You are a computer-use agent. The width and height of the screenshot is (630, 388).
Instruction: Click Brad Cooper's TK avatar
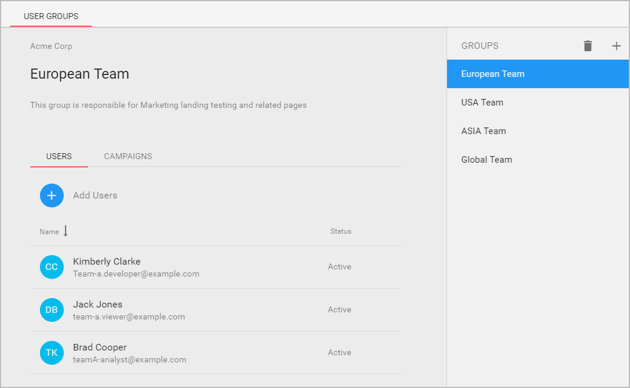(52, 353)
